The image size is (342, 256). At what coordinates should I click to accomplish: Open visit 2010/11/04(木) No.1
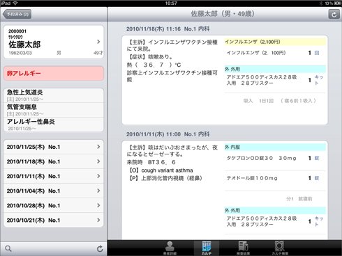tap(54, 191)
